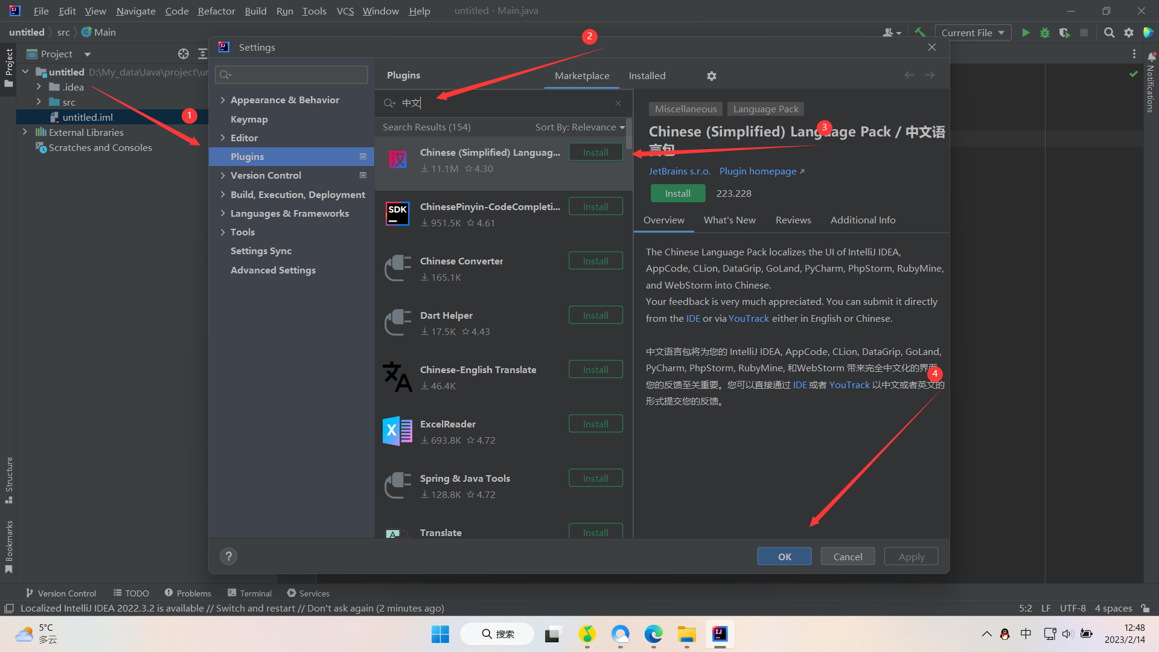
Task: Click the Debug bug icon
Action: [x=1045, y=33]
